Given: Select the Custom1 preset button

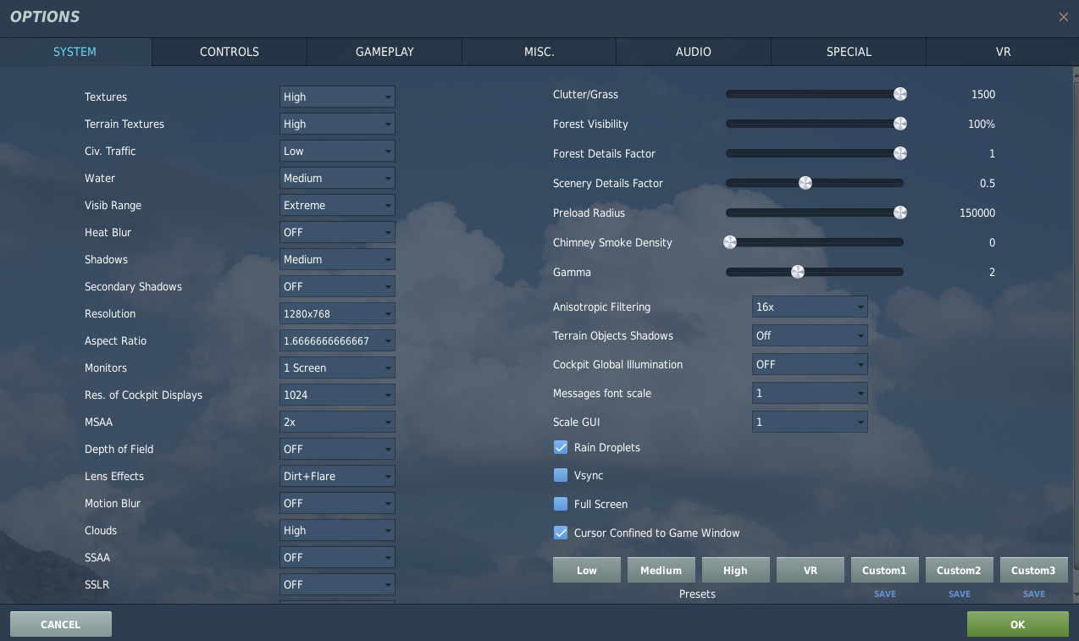Looking at the screenshot, I should pyautogui.click(x=884, y=570).
